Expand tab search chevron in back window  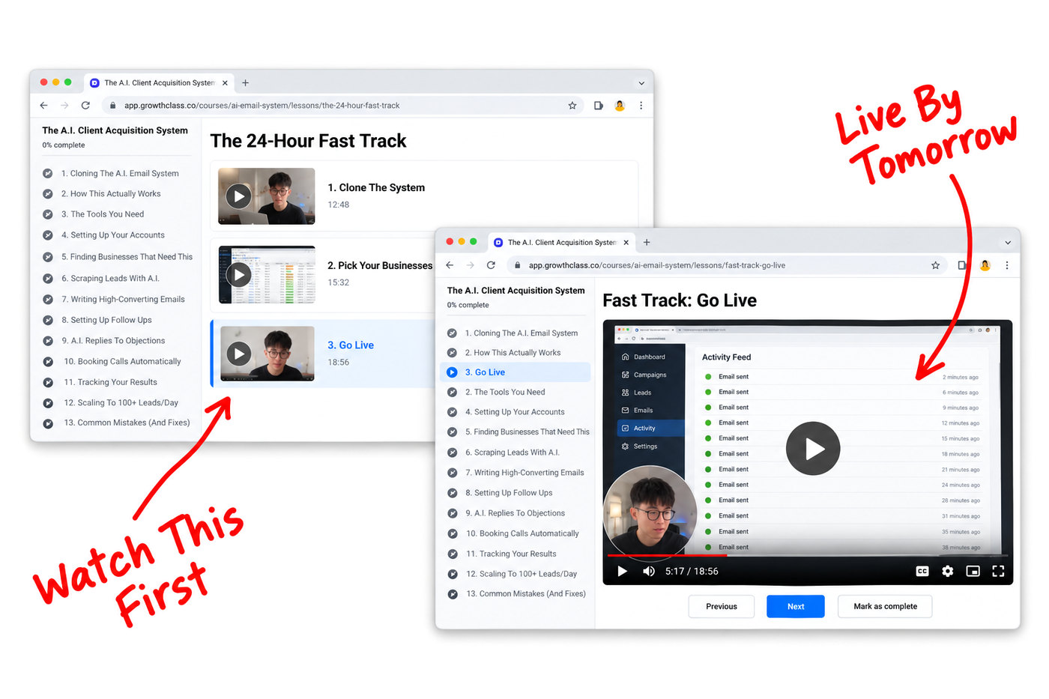[x=641, y=83]
